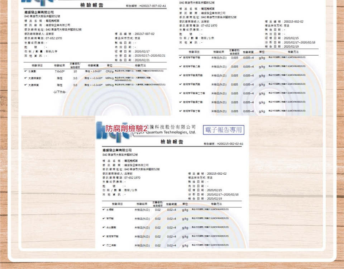Select analysis date range 2020/02/17~2020/02/21
Image resolution: width=344 pixels, height=269 pixels.
[150, 56]
